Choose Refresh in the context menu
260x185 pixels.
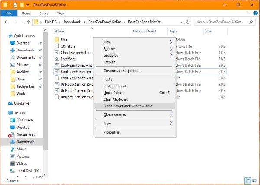pyautogui.click(x=135, y=62)
